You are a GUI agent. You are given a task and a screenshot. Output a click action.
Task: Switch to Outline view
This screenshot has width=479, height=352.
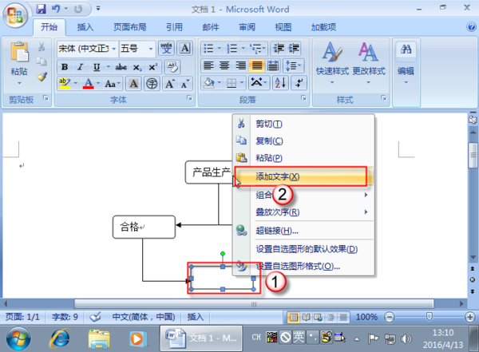[x=331, y=318]
